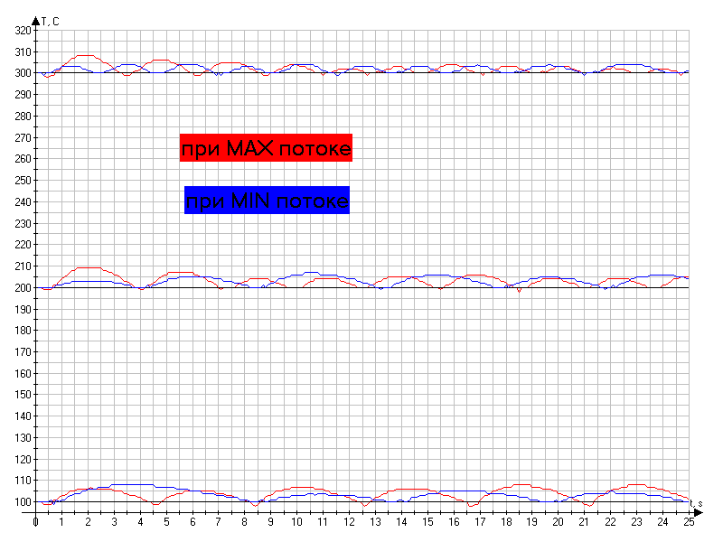Pick the 10 mark on the time axis
The width and height of the screenshot is (723, 542).
click(x=296, y=522)
